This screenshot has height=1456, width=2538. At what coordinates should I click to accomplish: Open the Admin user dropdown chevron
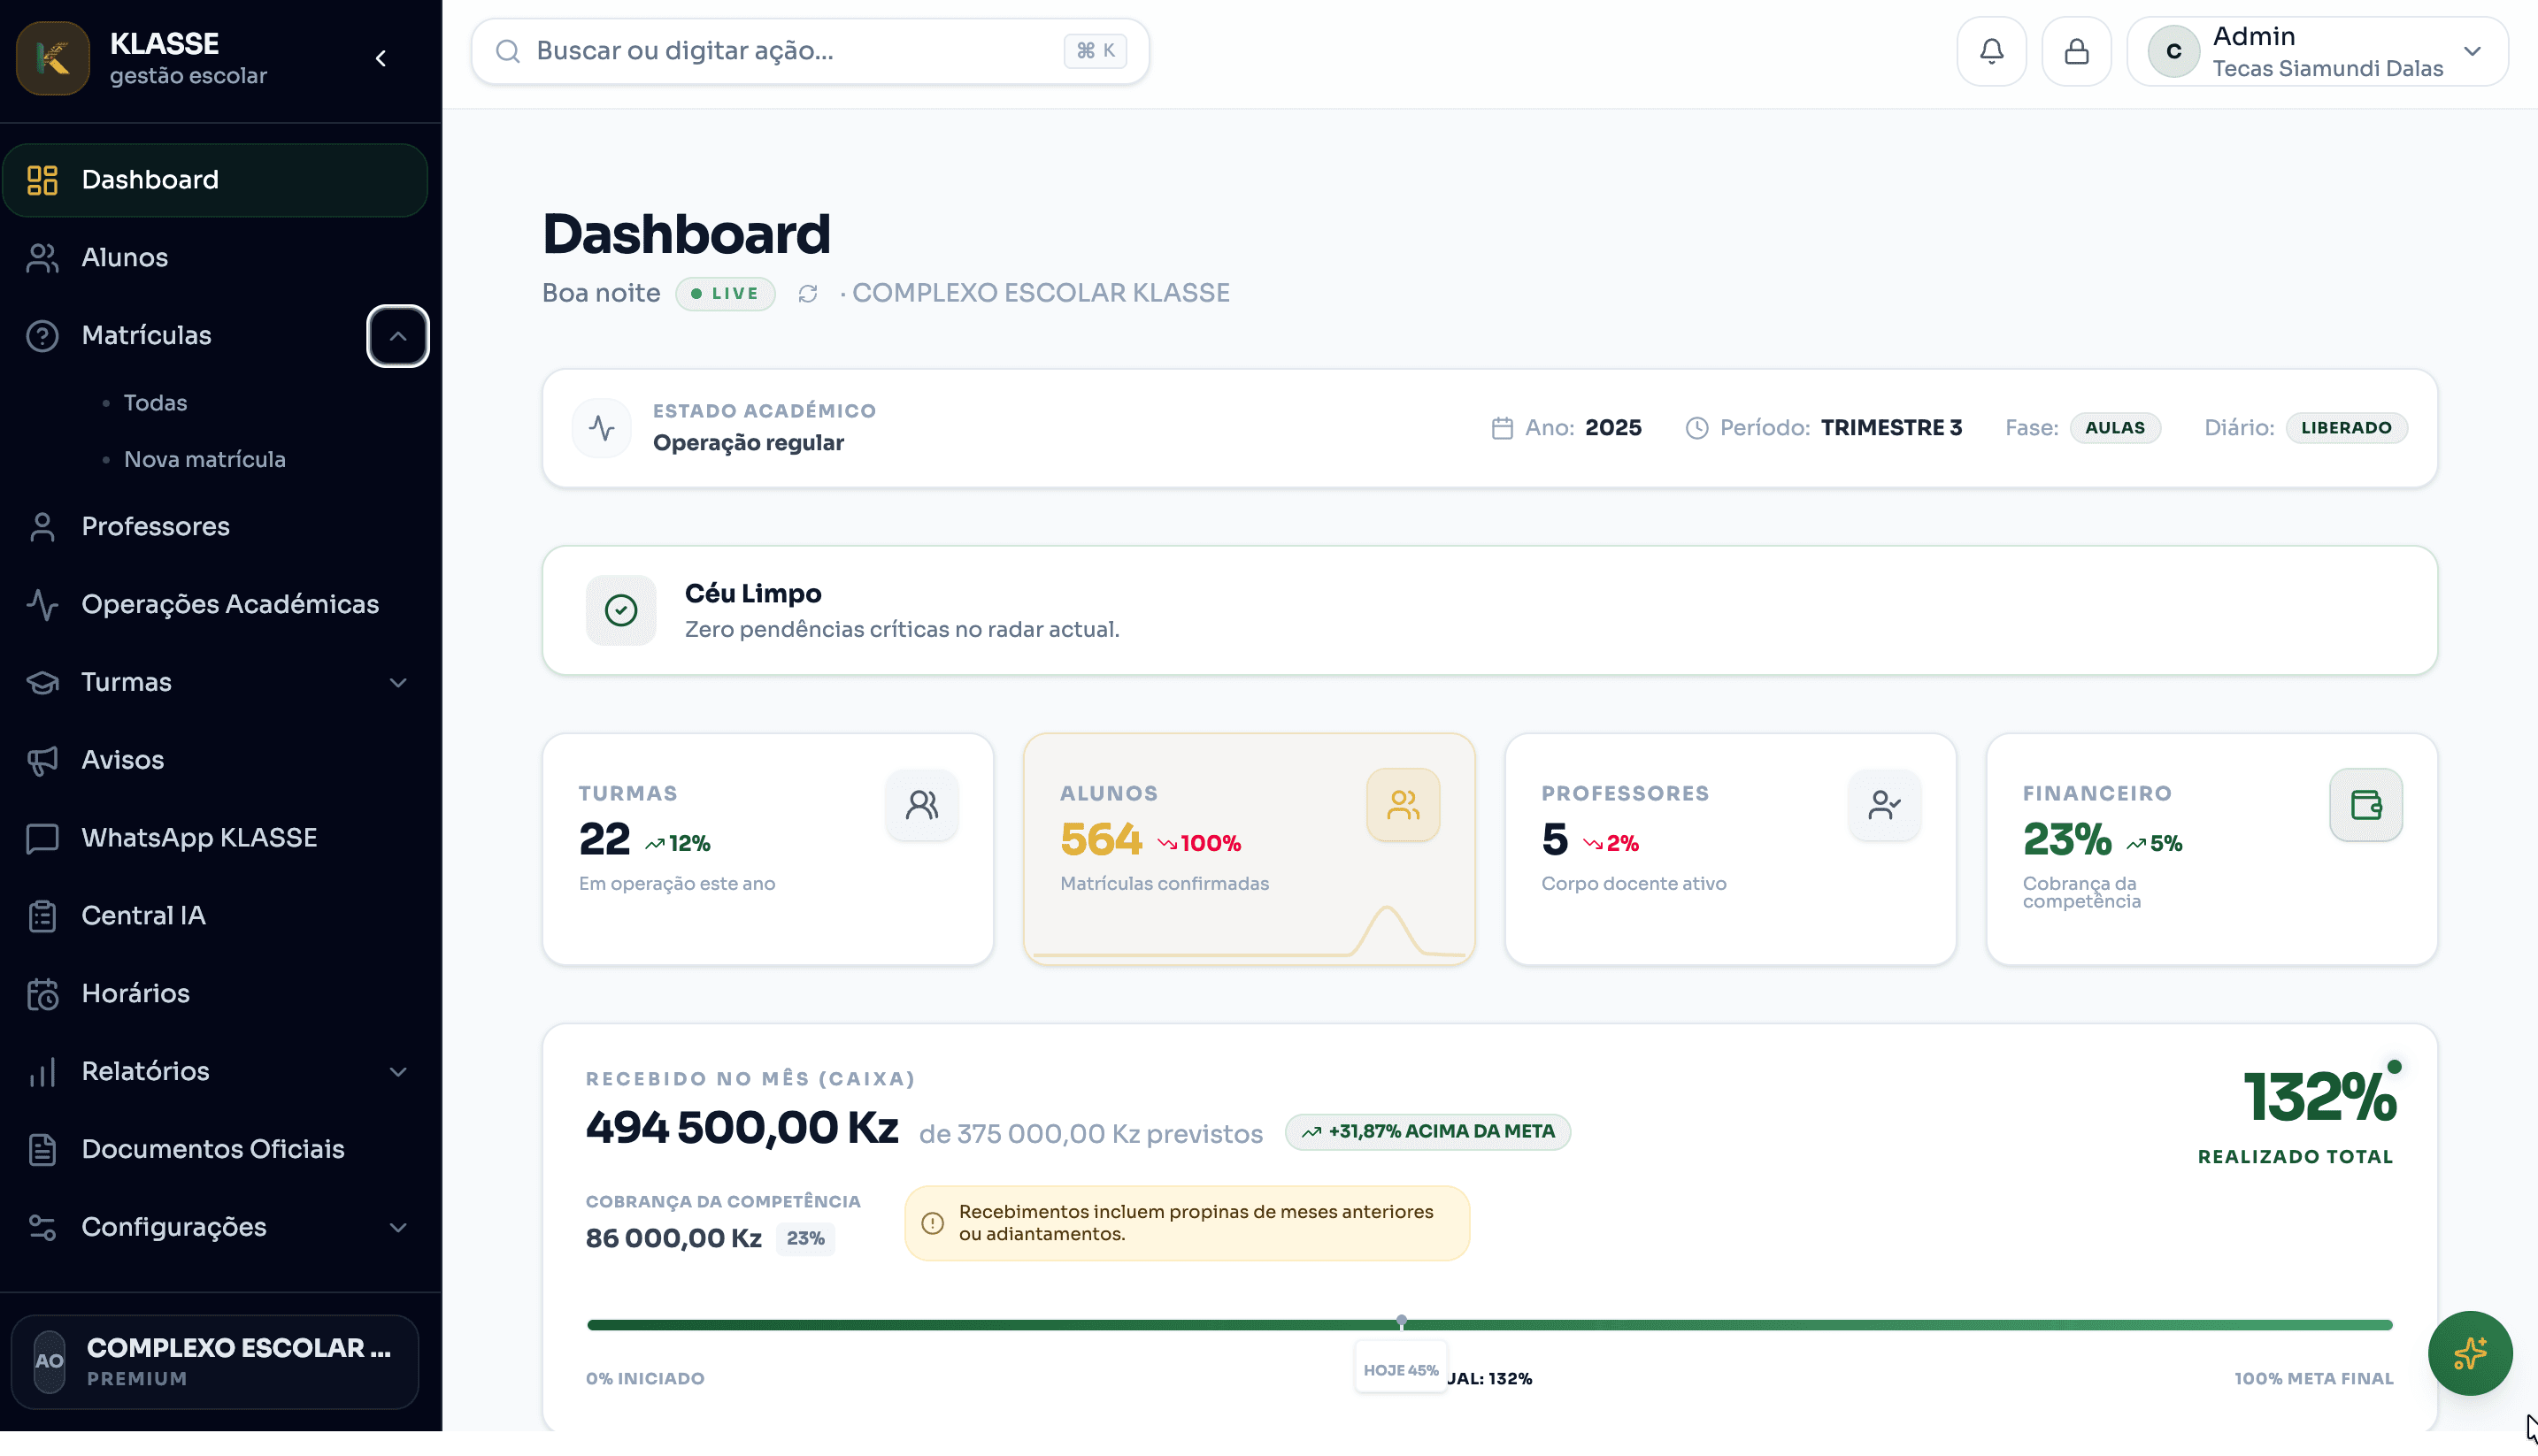2471,51
